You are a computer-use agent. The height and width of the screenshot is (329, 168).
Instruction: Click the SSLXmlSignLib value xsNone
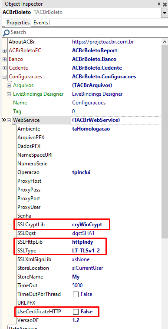pos(81,259)
